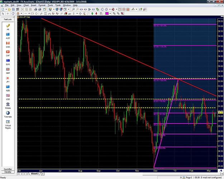Screen dimensions: 224x179
Task: Open Metals in FastLook panel
Action: pyautogui.click(x=8, y=106)
